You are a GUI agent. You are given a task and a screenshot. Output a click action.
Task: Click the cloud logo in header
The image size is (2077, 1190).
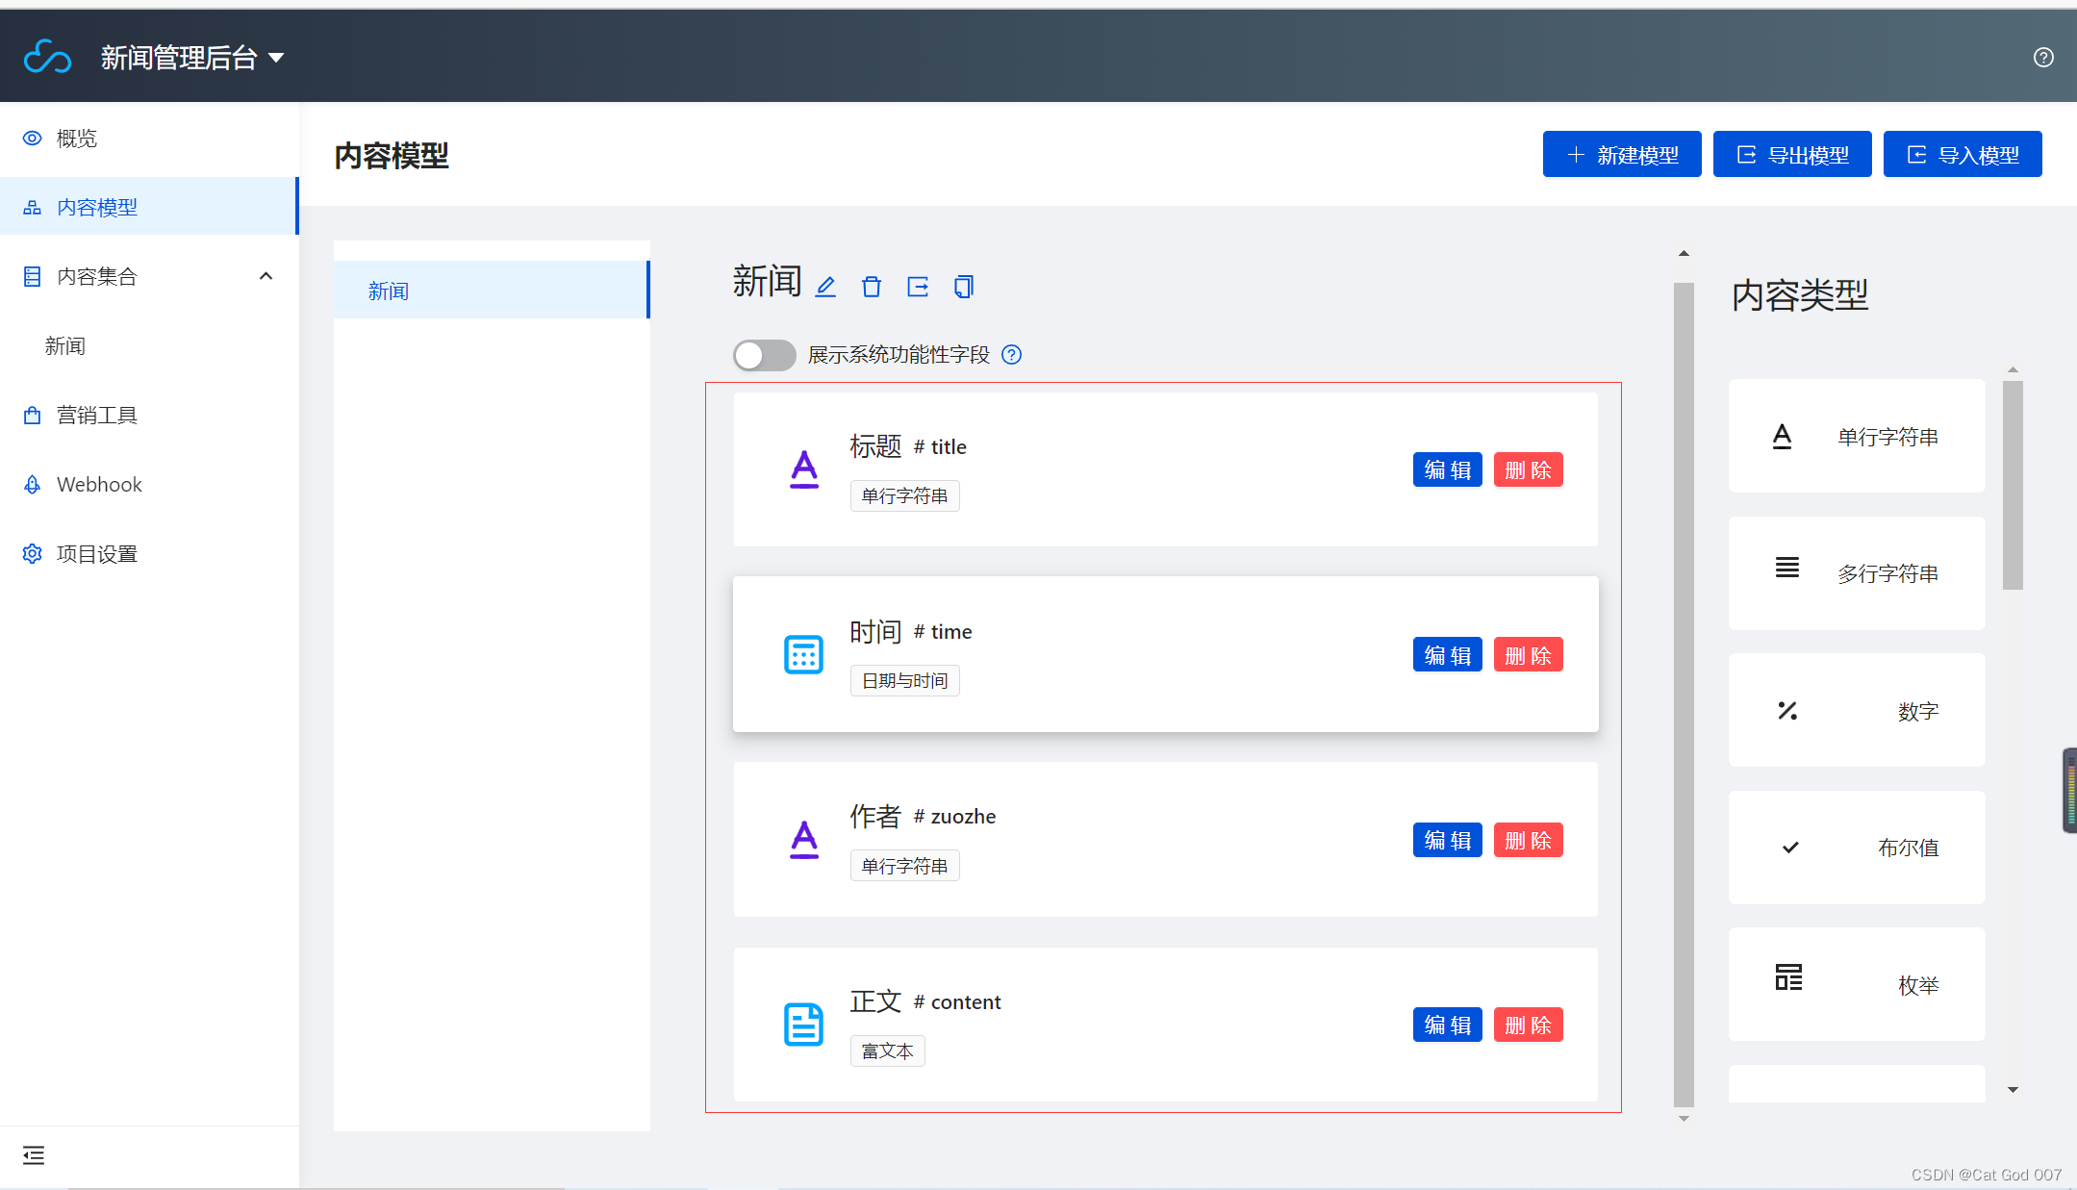tap(47, 57)
